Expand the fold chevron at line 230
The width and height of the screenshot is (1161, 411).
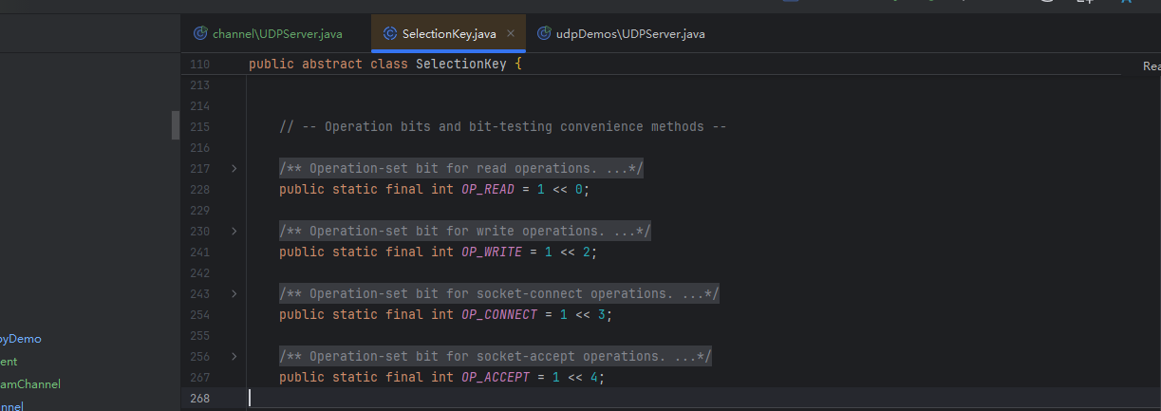[234, 232]
